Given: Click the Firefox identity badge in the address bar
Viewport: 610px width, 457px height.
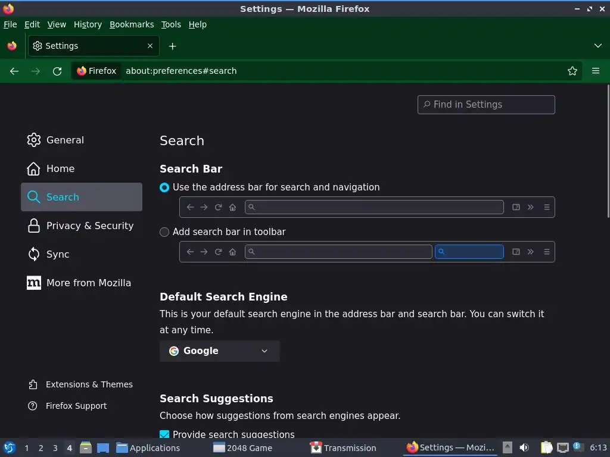Looking at the screenshot, I should pyautogui.click(x=97, y=71).
